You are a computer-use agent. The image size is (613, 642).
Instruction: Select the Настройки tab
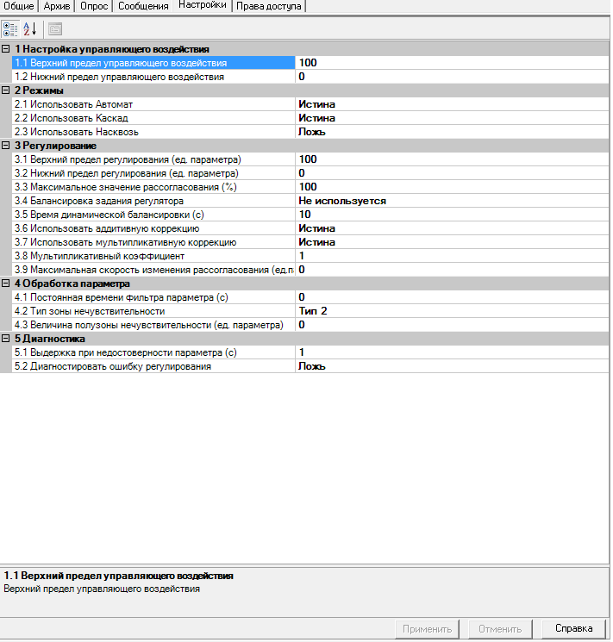point(203,5)
